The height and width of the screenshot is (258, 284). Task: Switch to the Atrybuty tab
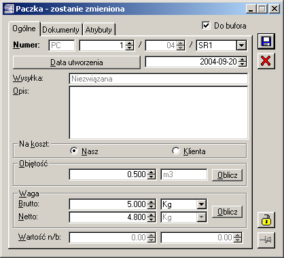tap(99, 30)
